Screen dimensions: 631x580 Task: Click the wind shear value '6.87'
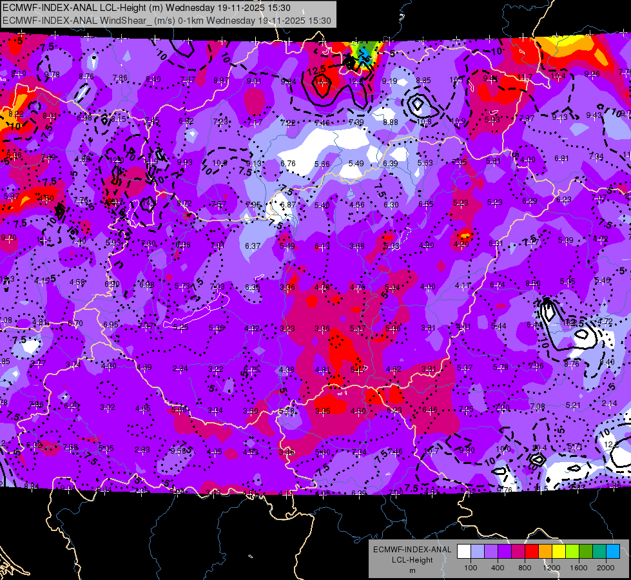pos(288,204)
